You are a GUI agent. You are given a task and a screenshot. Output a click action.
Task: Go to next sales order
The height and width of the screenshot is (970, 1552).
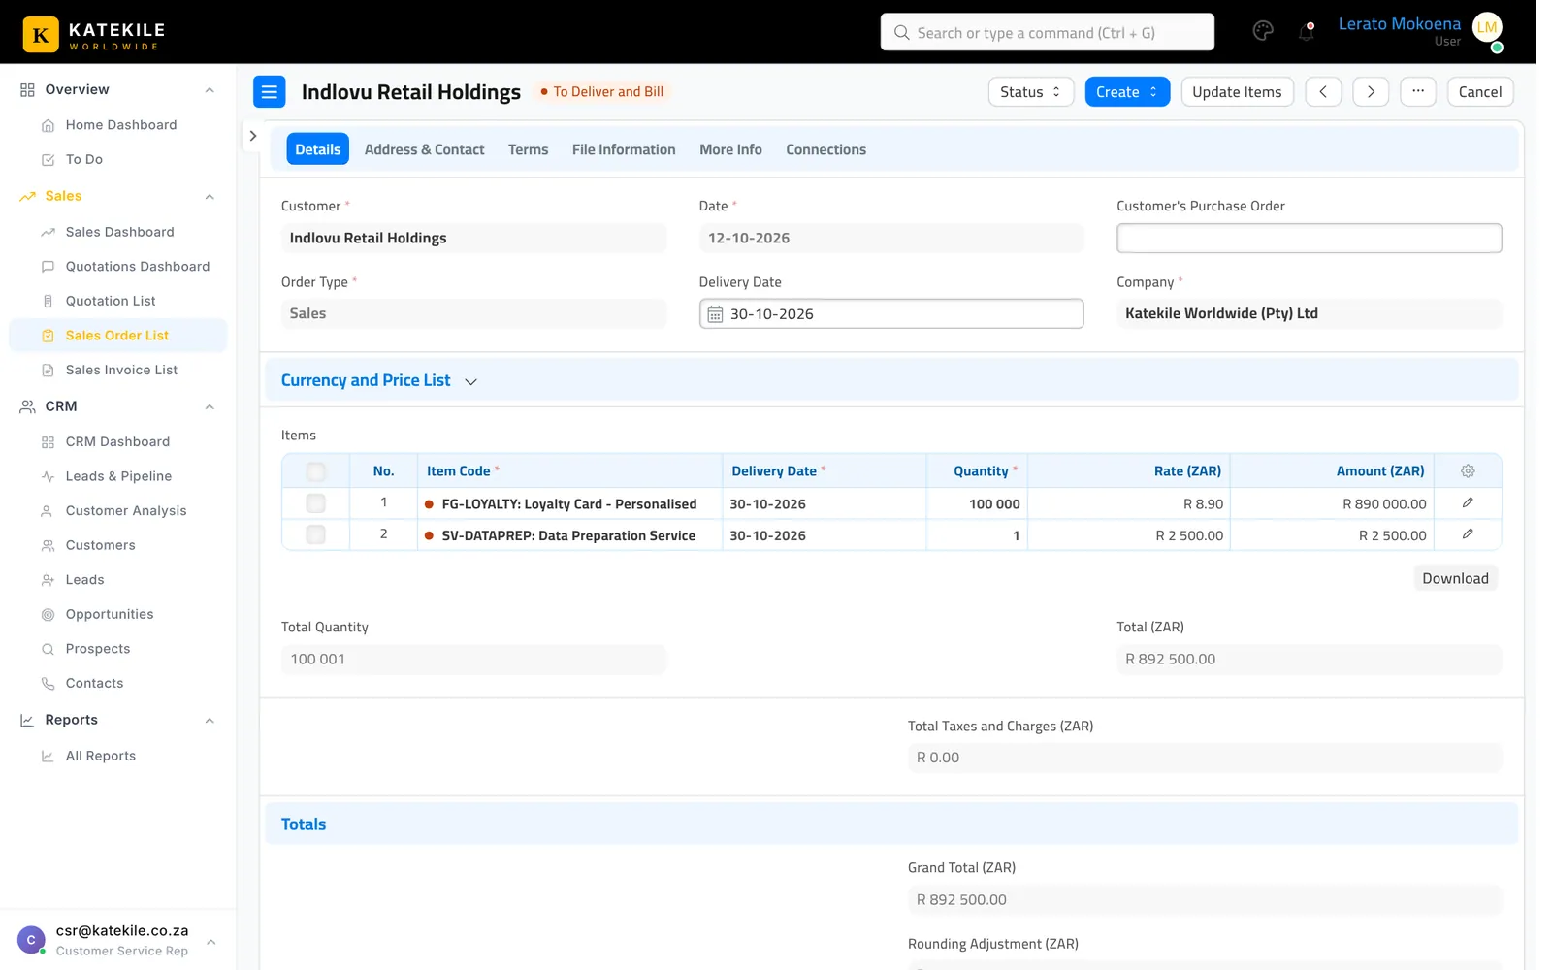1371,92
